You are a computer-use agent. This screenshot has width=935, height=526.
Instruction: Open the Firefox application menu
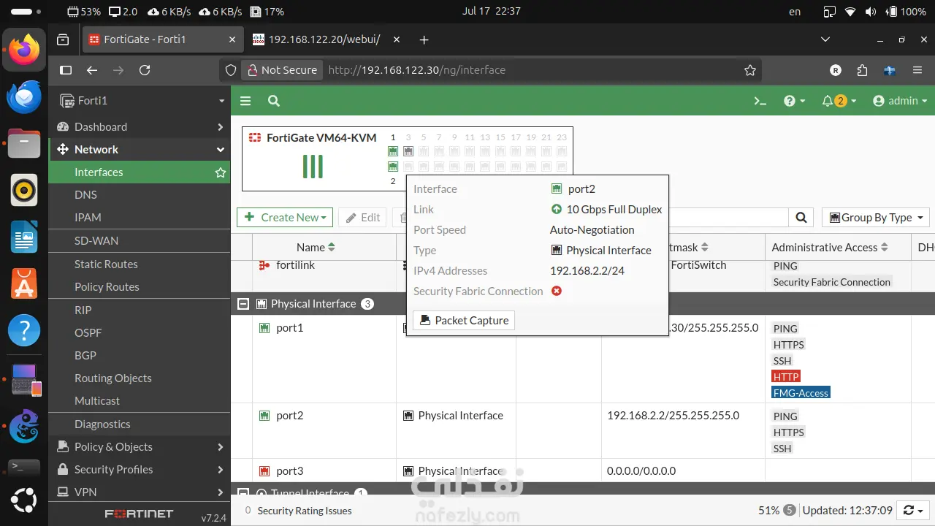point(917,70)
